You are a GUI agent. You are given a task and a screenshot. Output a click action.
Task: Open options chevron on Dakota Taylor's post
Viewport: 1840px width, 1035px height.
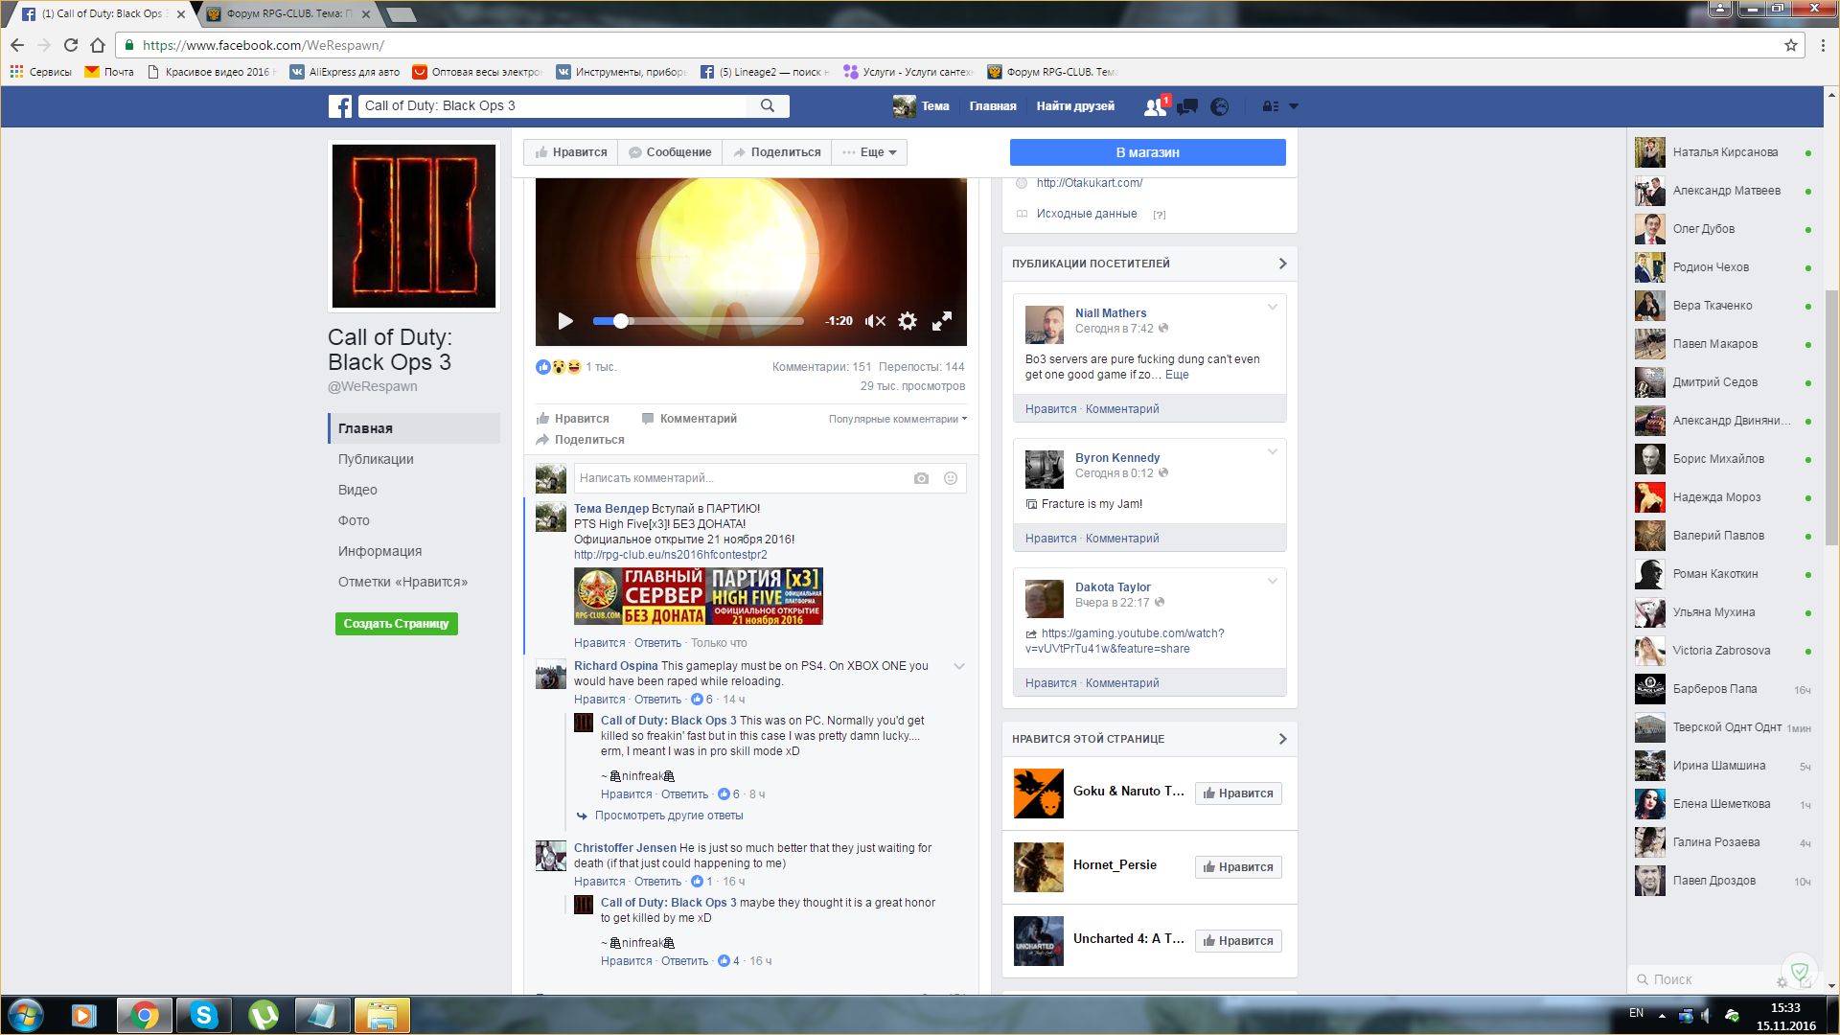[x=1273, y=582]
